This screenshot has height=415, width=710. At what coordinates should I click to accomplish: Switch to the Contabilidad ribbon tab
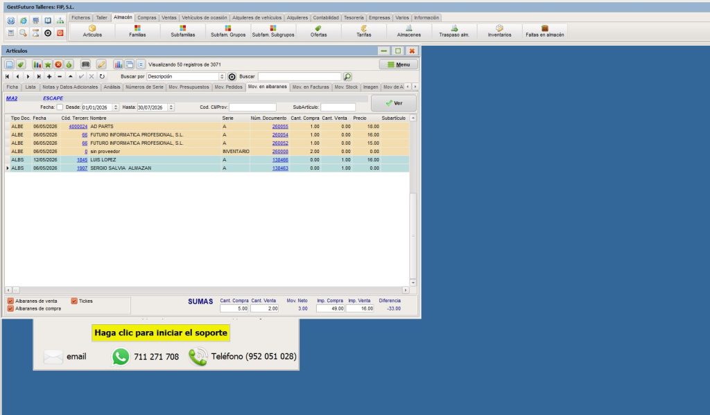tap(326, 17)
